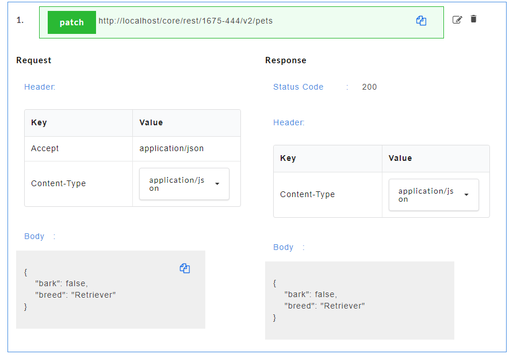Click the 200 status code value
The image size is (517, 358).
tap(369, 87)
